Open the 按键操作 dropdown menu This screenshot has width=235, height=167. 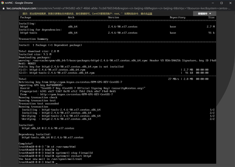coord(205,14)
